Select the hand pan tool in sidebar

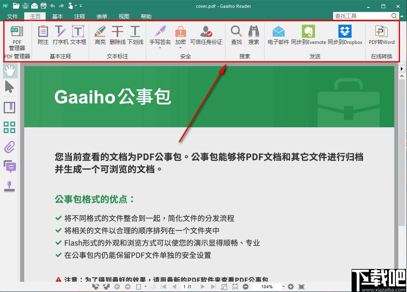pyautogui.click(x=10, y=71)
